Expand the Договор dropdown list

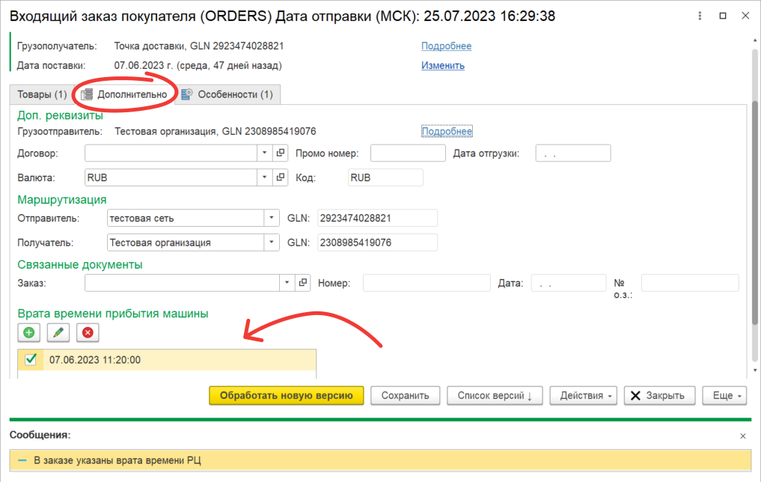[265, 153]
